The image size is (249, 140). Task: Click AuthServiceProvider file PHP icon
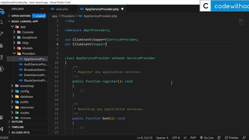21,64
